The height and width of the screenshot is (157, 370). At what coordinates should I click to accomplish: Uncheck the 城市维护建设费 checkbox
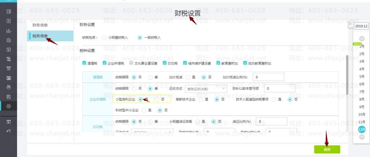point(185,63)
